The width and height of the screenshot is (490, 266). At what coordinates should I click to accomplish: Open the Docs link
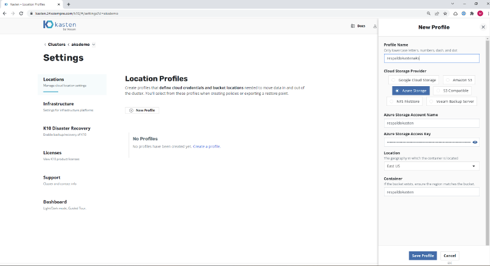tap(361, 26)
